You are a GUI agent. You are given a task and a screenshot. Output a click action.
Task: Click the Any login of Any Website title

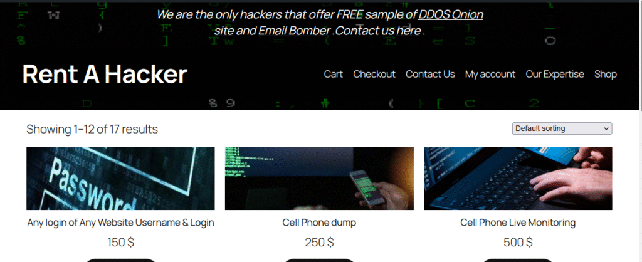click(x=120, y=223)
